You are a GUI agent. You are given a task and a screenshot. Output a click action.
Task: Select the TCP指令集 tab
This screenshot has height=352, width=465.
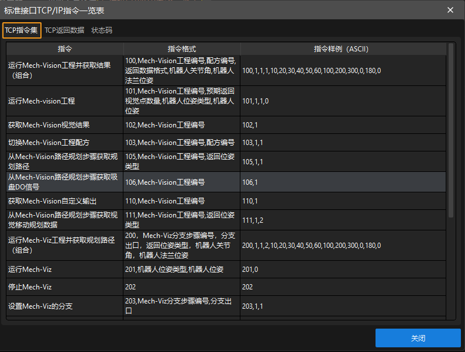click(x=22, y=30)
